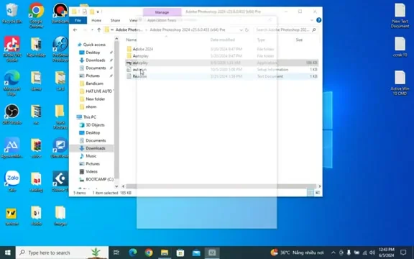The height and width of the screenshot is (259, 414).
Task: Select the Readme text document row
Action: point(221,76)
